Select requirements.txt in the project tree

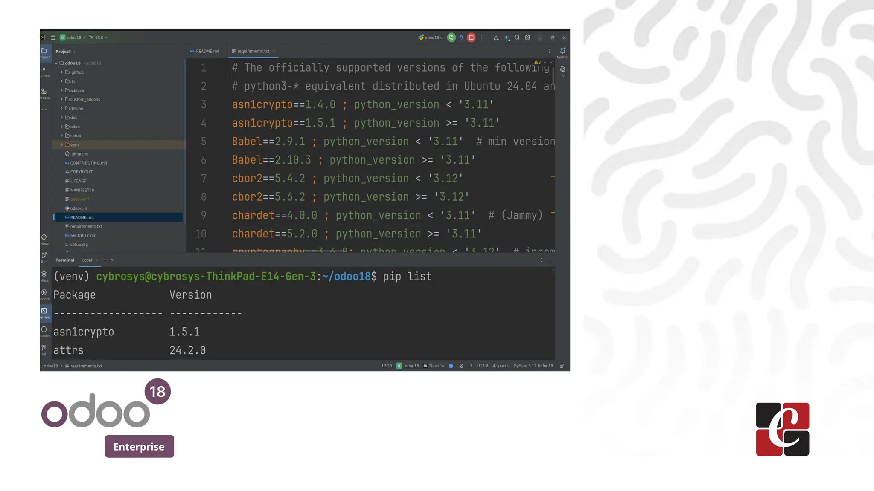[86, 226]
